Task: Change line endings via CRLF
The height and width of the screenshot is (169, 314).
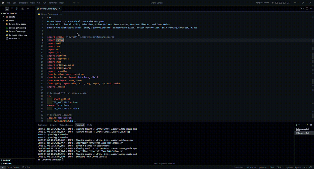Action: tap(279, 167)
